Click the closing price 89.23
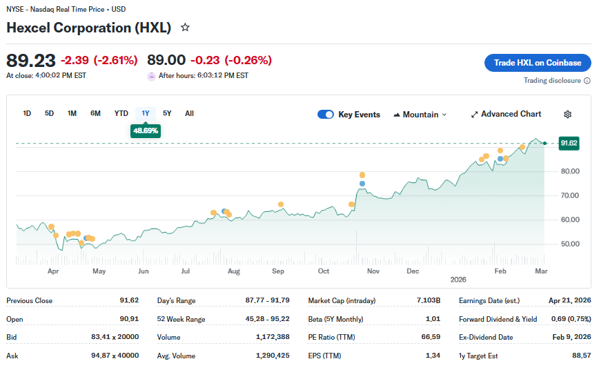 point(31,61)
